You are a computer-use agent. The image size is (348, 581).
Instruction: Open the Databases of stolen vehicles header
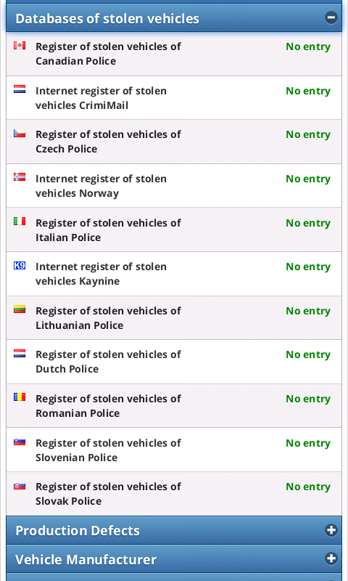point(174,17)
